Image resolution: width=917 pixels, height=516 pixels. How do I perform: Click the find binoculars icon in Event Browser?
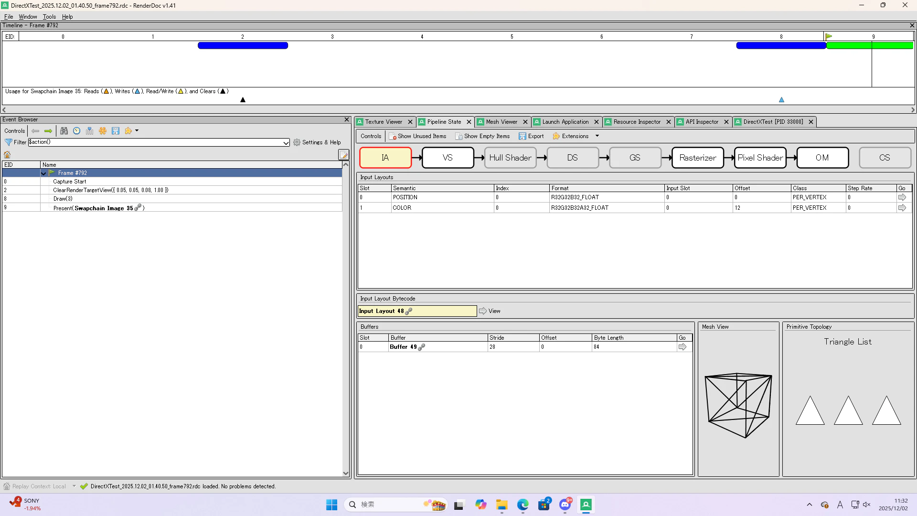coord(64,131)
